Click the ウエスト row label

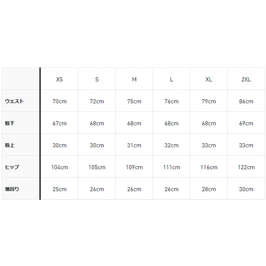tap(15, 101)
